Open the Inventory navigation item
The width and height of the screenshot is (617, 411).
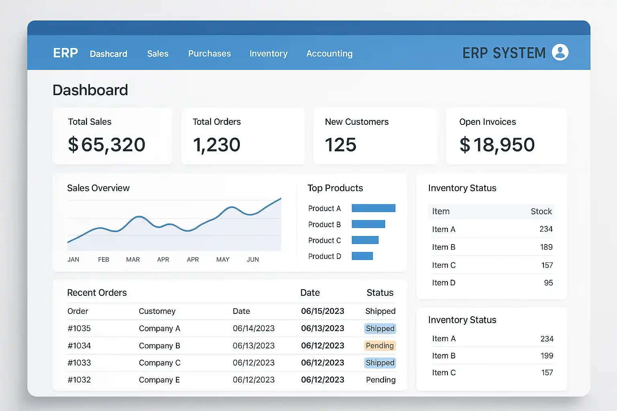268,54
